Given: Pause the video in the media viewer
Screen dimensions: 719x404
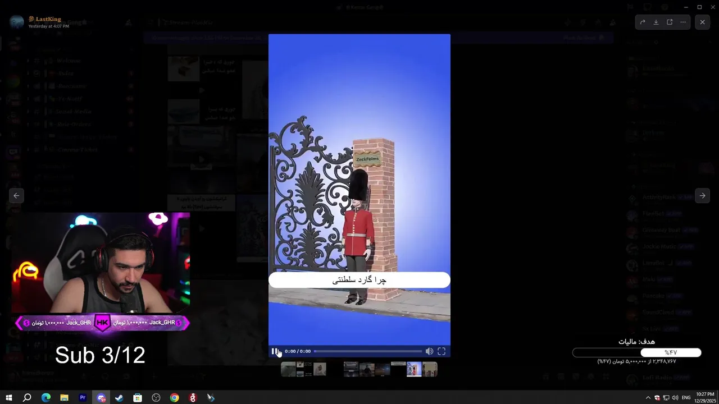Looking at the screenshot, I should tap(274, 351).
